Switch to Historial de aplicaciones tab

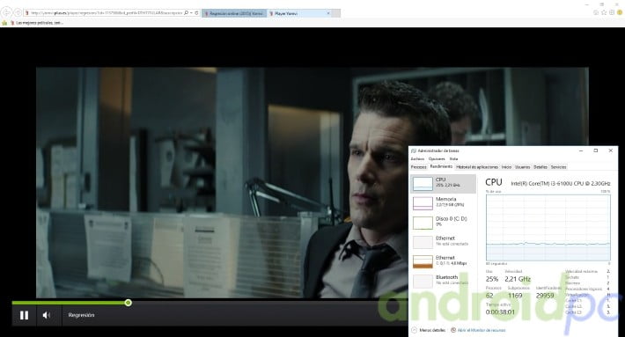click(477, 167)
